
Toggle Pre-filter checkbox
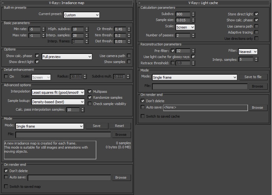pos(173,51)
